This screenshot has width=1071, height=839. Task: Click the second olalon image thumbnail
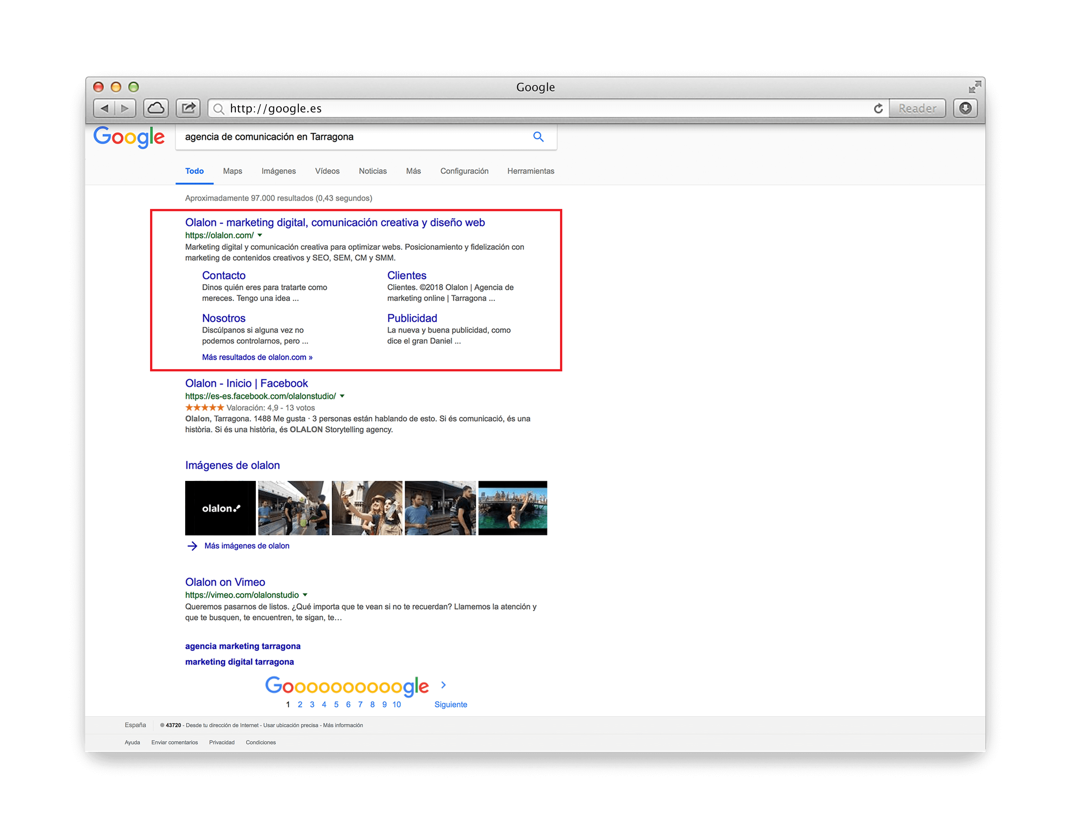click(294, 508)
